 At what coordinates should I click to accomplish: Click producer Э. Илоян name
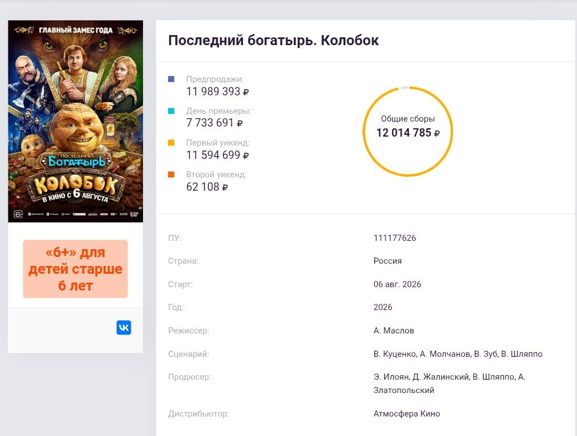point(392,377)
